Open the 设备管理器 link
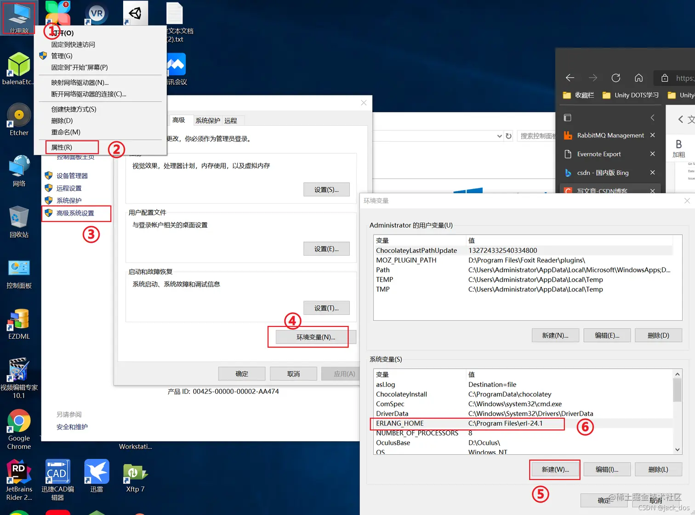Screen dimensions: 695x515 point(72,176)
